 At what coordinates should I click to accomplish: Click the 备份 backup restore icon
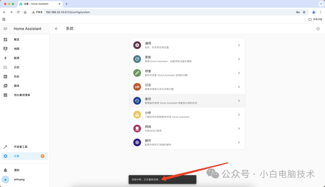137,101
